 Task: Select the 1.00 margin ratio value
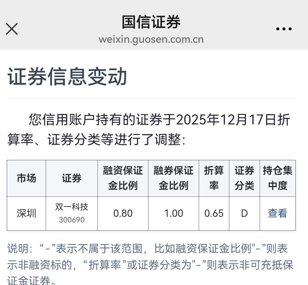(174, 213)
